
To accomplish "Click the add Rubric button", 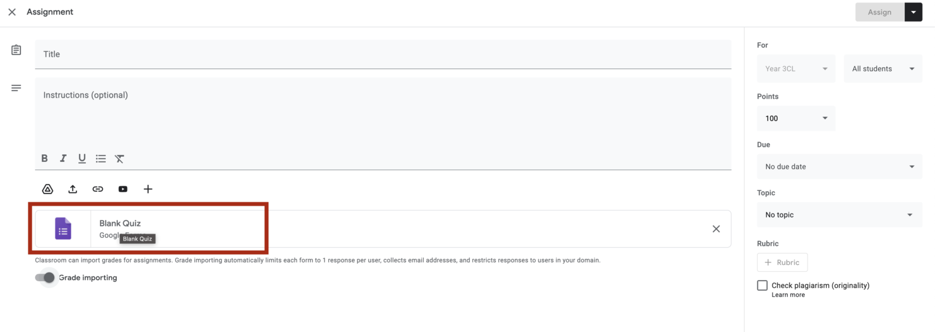I will 782,262.
